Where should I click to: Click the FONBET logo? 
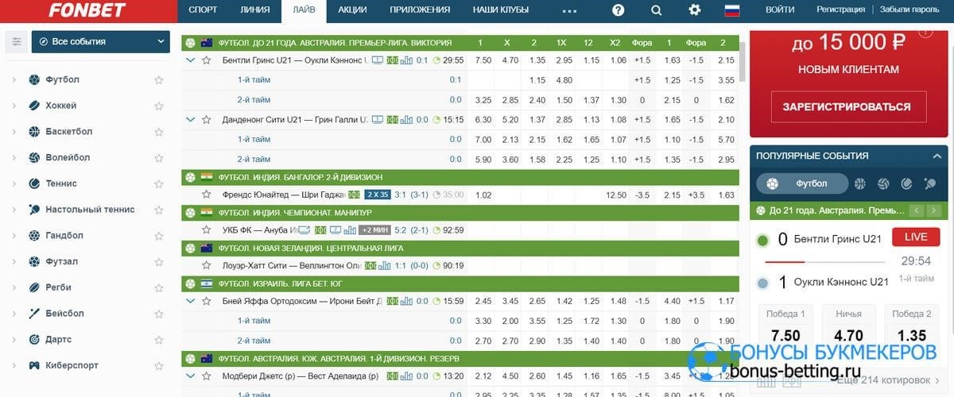coord(88,10)
